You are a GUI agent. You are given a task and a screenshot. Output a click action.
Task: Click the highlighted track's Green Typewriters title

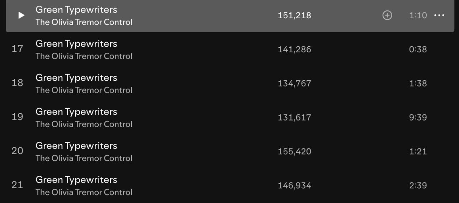76,10
